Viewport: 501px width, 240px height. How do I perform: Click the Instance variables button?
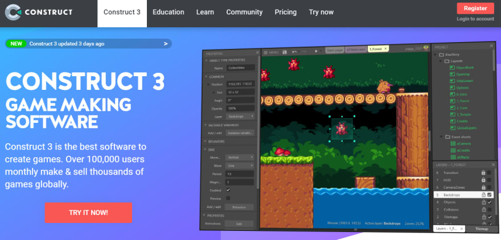tap(240, 133)
